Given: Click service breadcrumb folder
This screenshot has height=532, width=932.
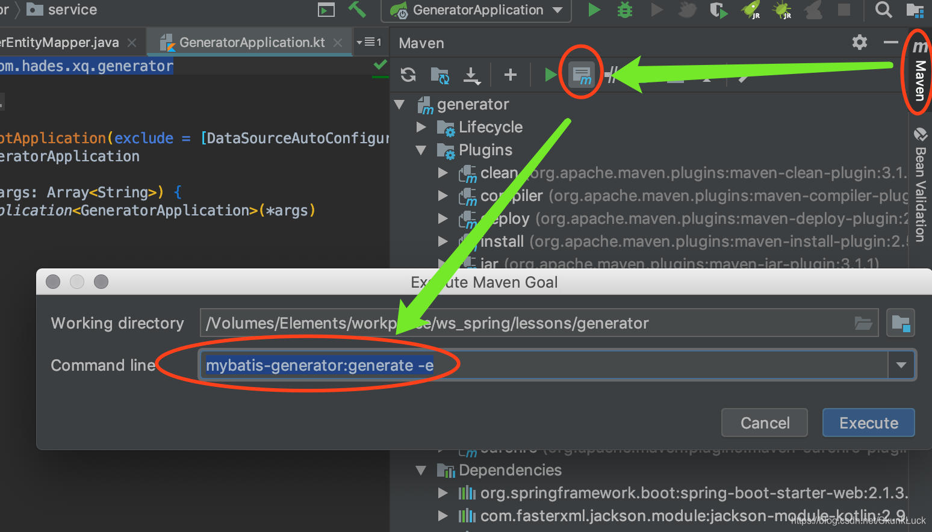Looking at the screenshot, I should (62, 10).
